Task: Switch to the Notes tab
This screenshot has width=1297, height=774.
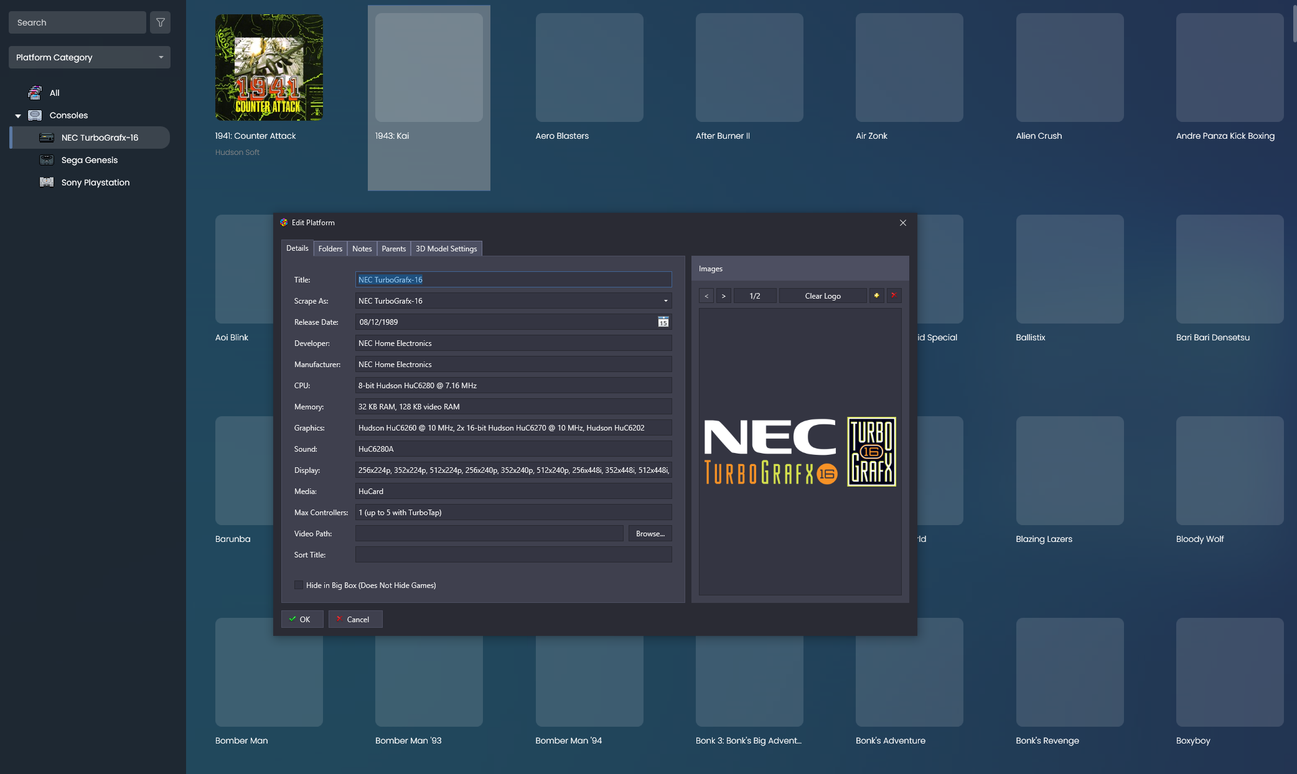Action: pos(362,248)
